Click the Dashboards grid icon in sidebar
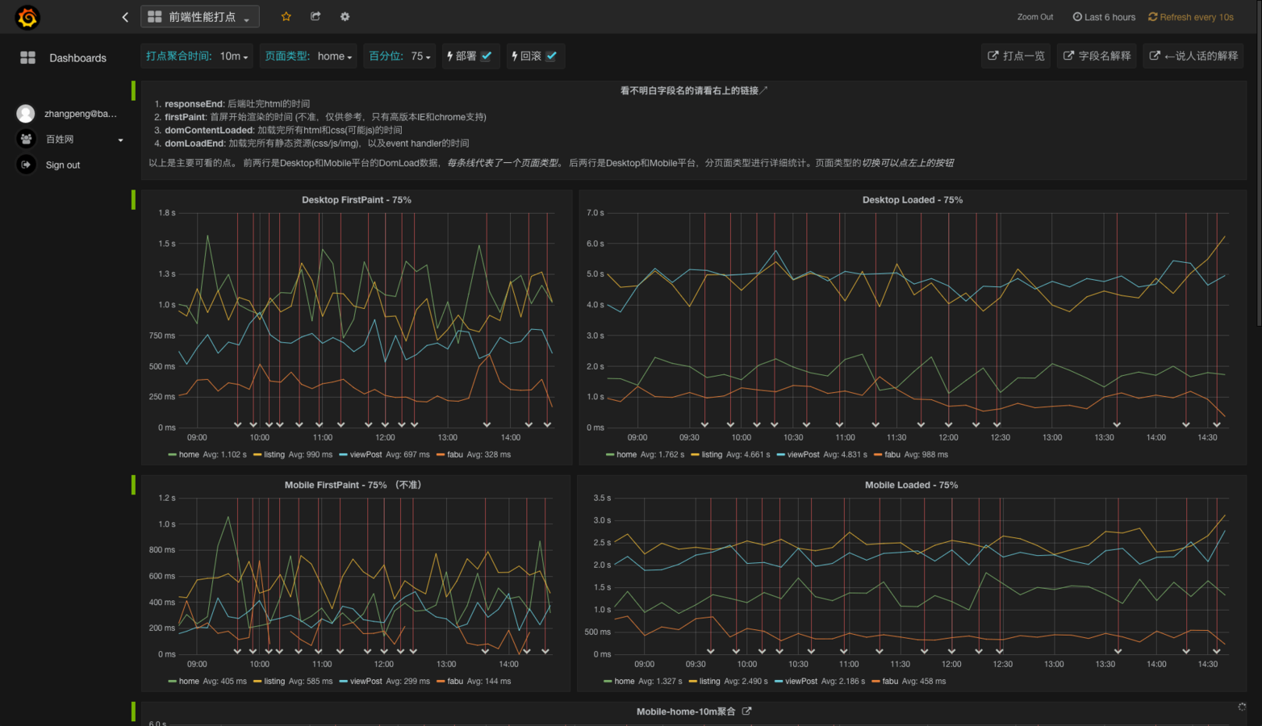The image size is (1262, 726). 27,57
